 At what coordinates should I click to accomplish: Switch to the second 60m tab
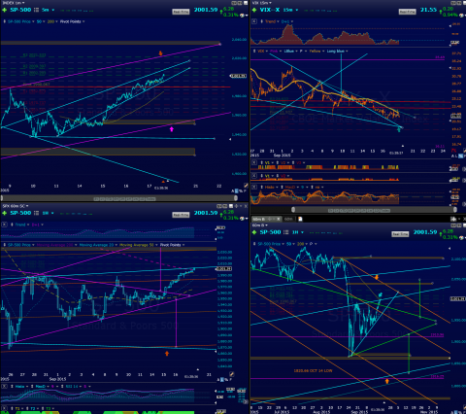click(288, 219)
